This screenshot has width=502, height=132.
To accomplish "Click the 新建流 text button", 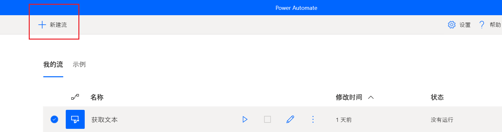I will 58,25.
